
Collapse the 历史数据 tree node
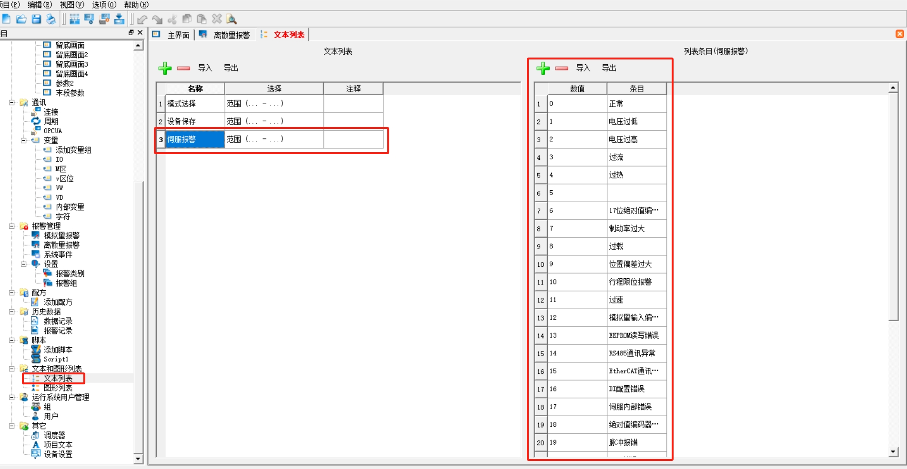(12, 312)
